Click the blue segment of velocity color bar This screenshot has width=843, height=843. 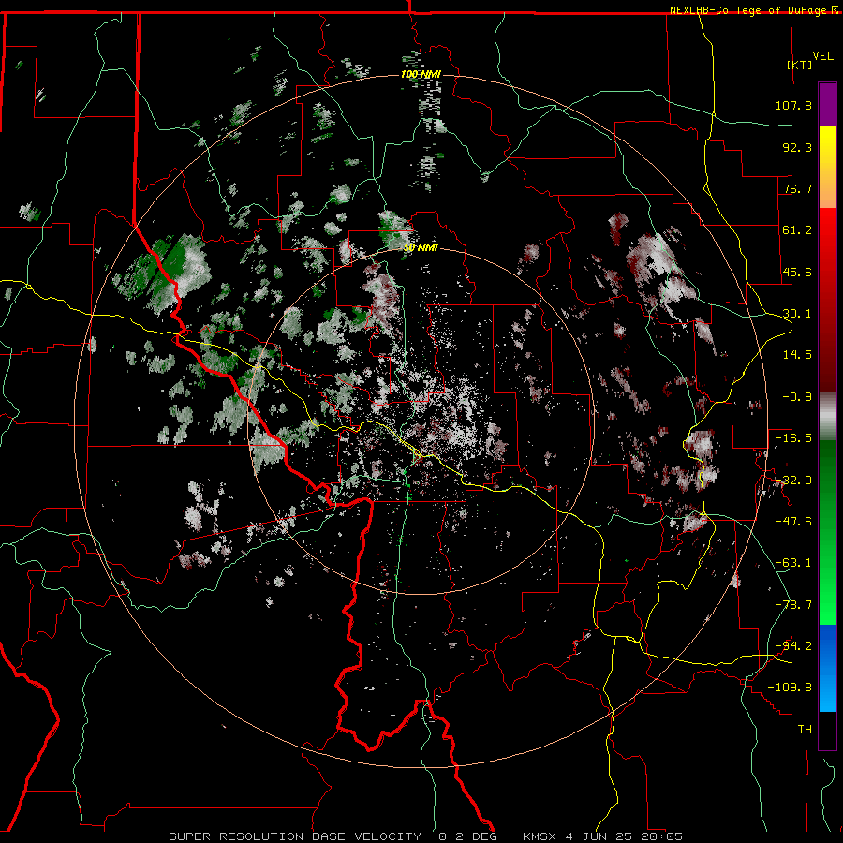tap(827, 668)
